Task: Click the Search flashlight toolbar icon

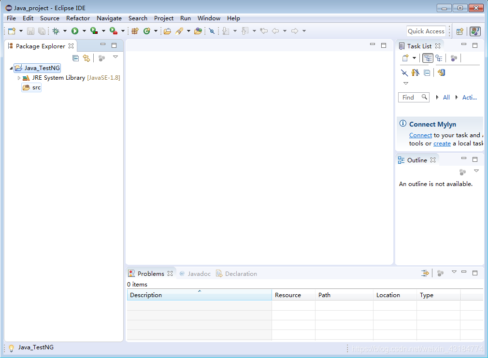Action: pos(179,31)
